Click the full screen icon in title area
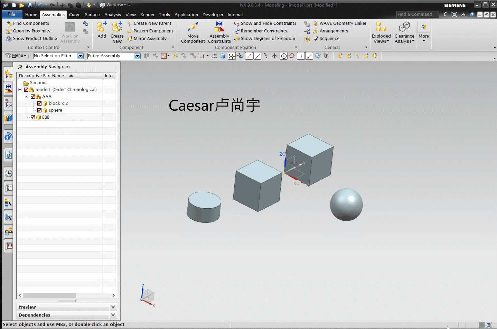The height and width of the screenshot is (329, 497). click(x=454, y=14)
